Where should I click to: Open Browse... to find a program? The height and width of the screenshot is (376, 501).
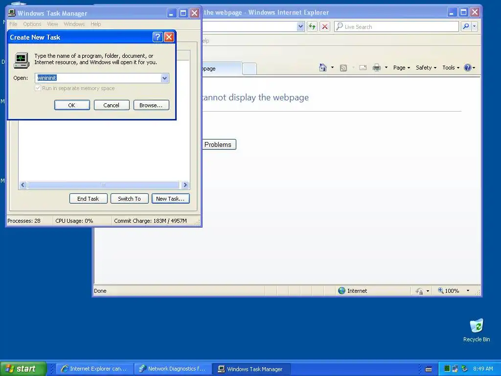click(151, 105)
